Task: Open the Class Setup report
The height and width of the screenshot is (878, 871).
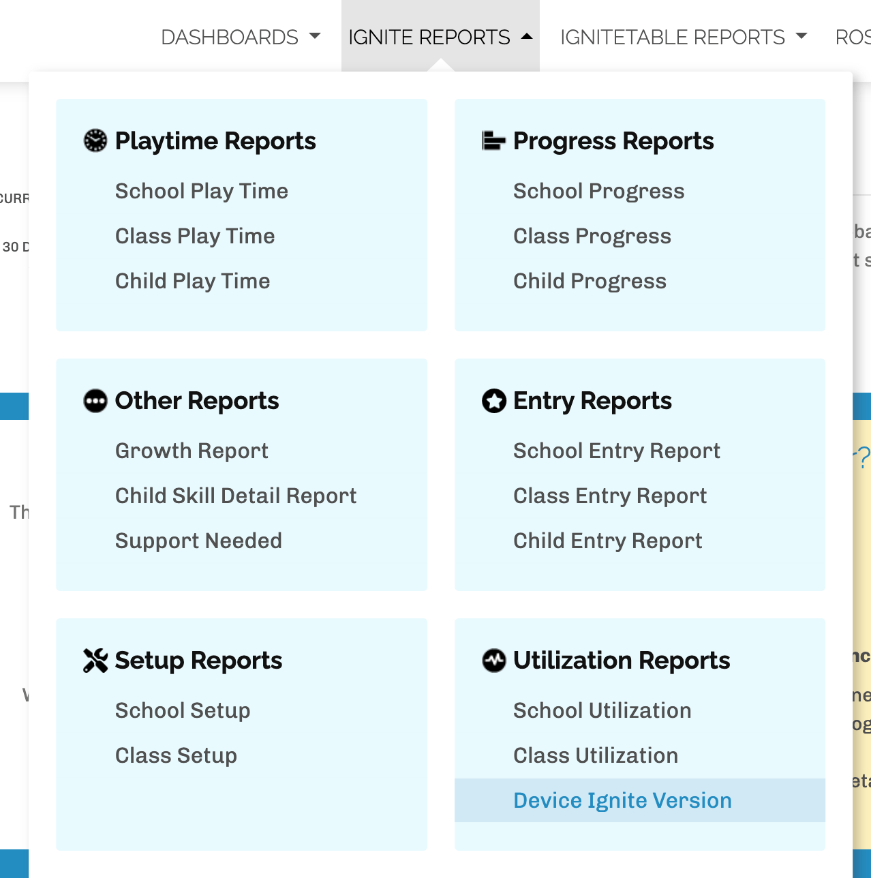Action: 176,755
